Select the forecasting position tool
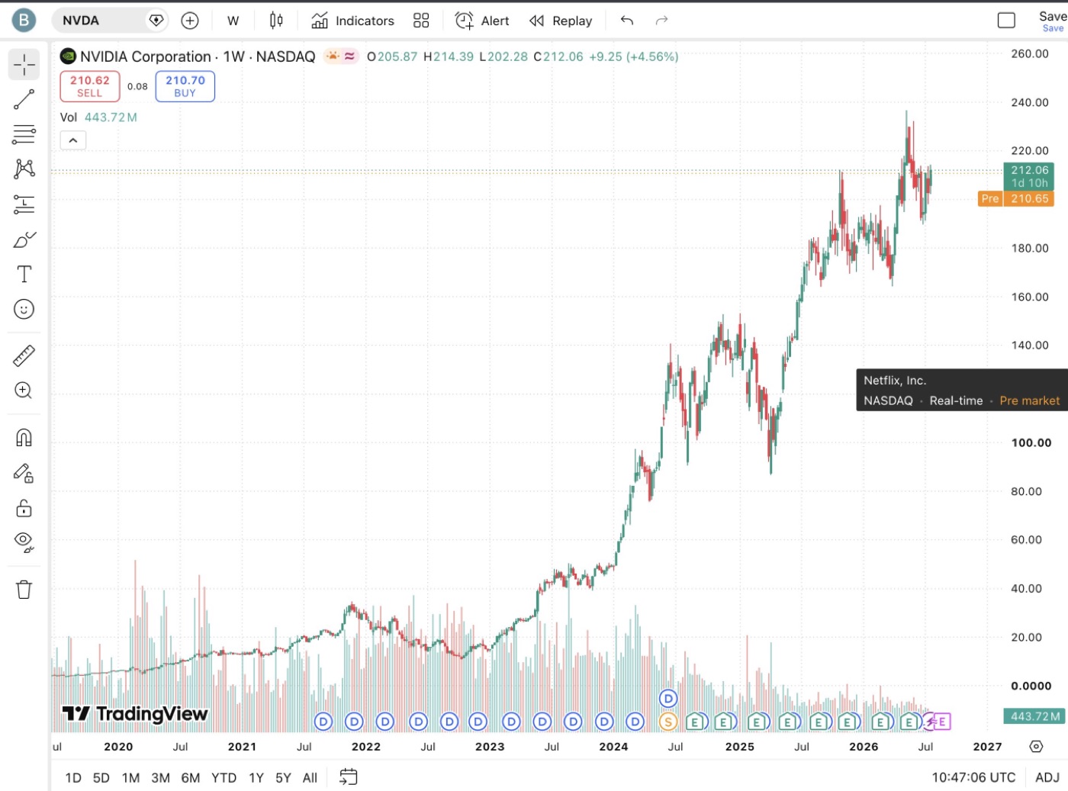This screenshot has height=791, width=1068. tap(24, 204)
